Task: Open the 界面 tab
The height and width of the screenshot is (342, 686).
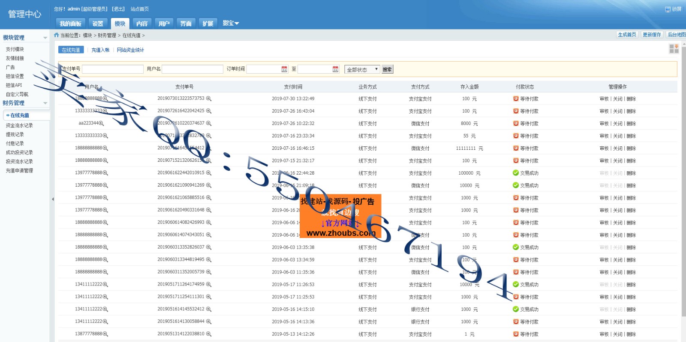Action: (x=186, y=24)
